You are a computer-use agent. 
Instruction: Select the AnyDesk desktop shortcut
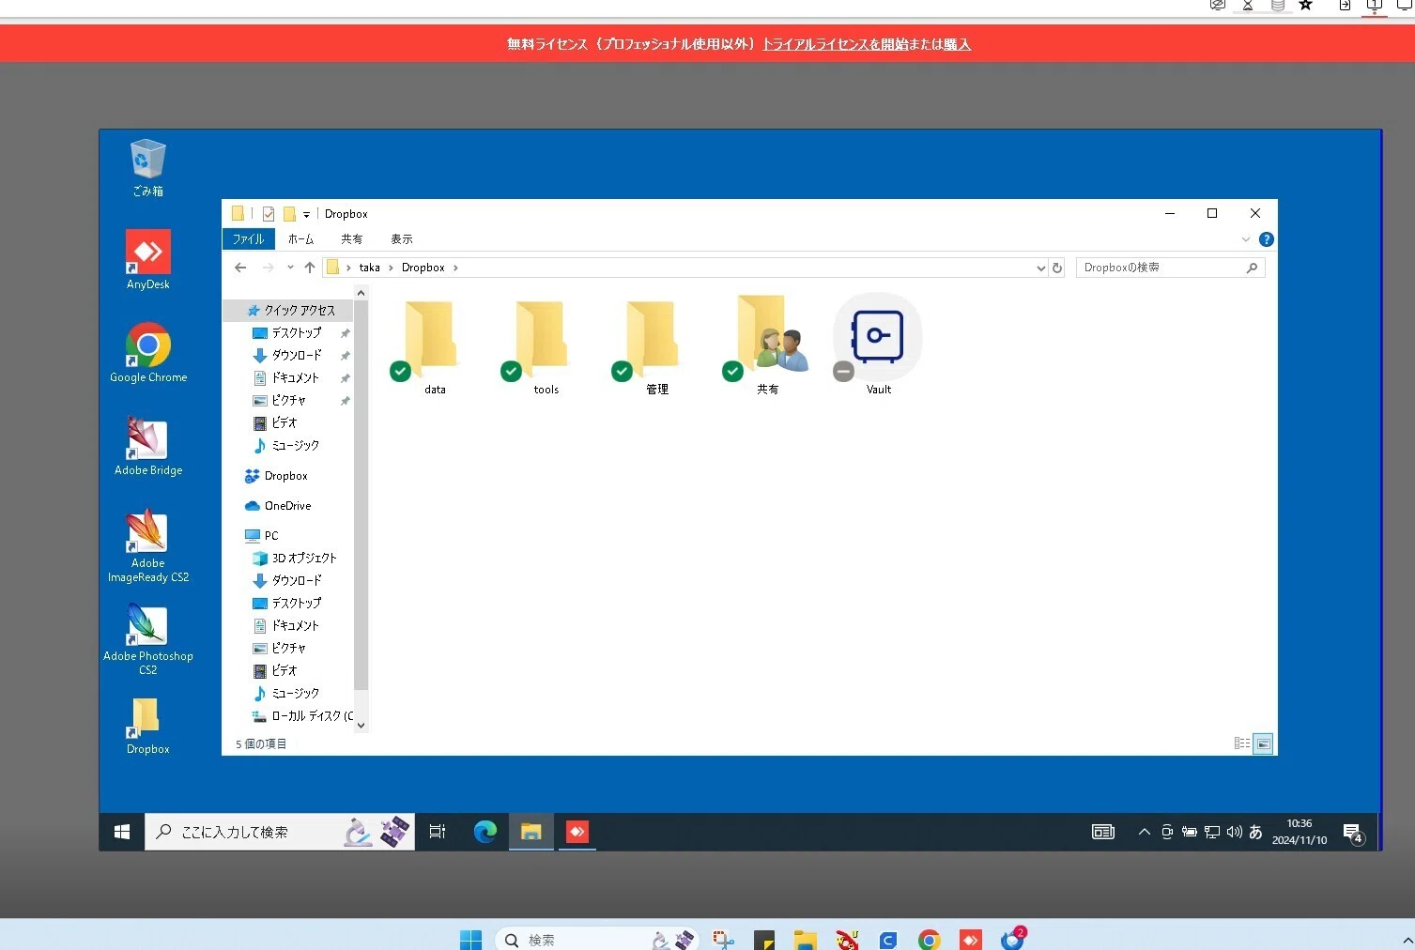[148, 259]
